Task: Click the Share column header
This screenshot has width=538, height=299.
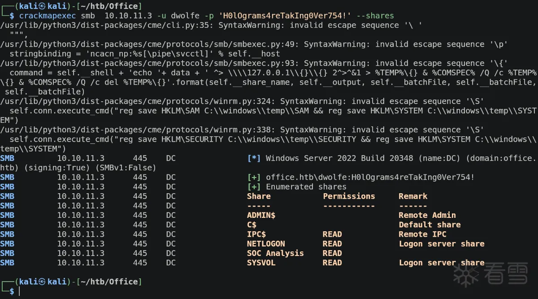Action: coord(259,196)
